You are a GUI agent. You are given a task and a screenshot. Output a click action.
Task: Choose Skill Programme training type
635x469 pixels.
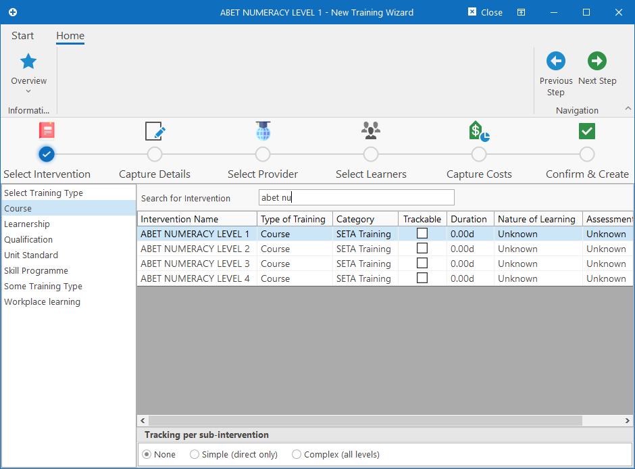tap(68, 270)
